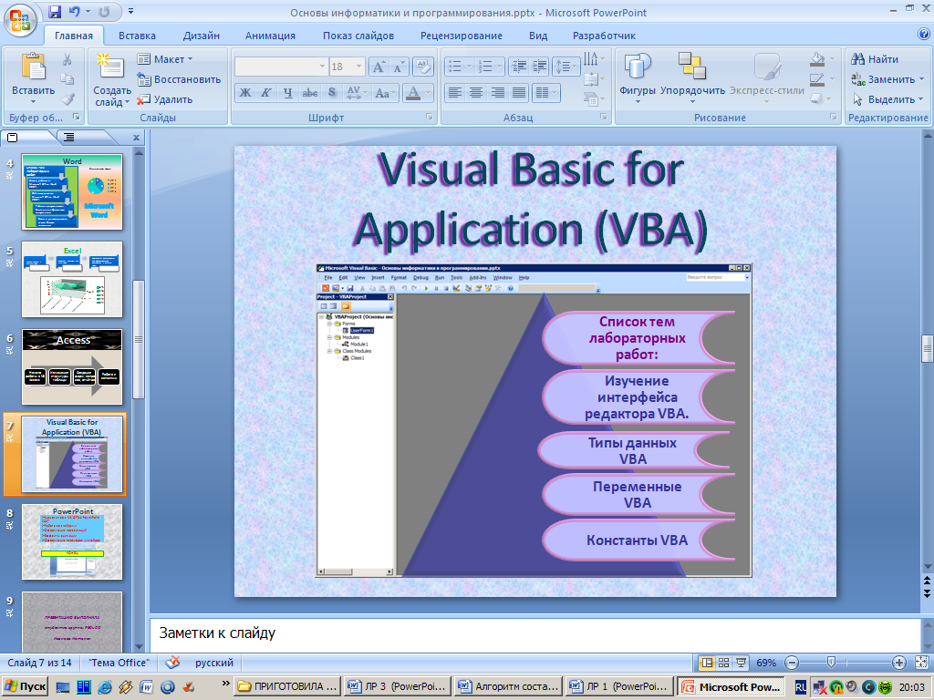This screenshot has width=934, height=700.
Task: Decrease font size with small A icon
Action: click(x=398, y=67)
